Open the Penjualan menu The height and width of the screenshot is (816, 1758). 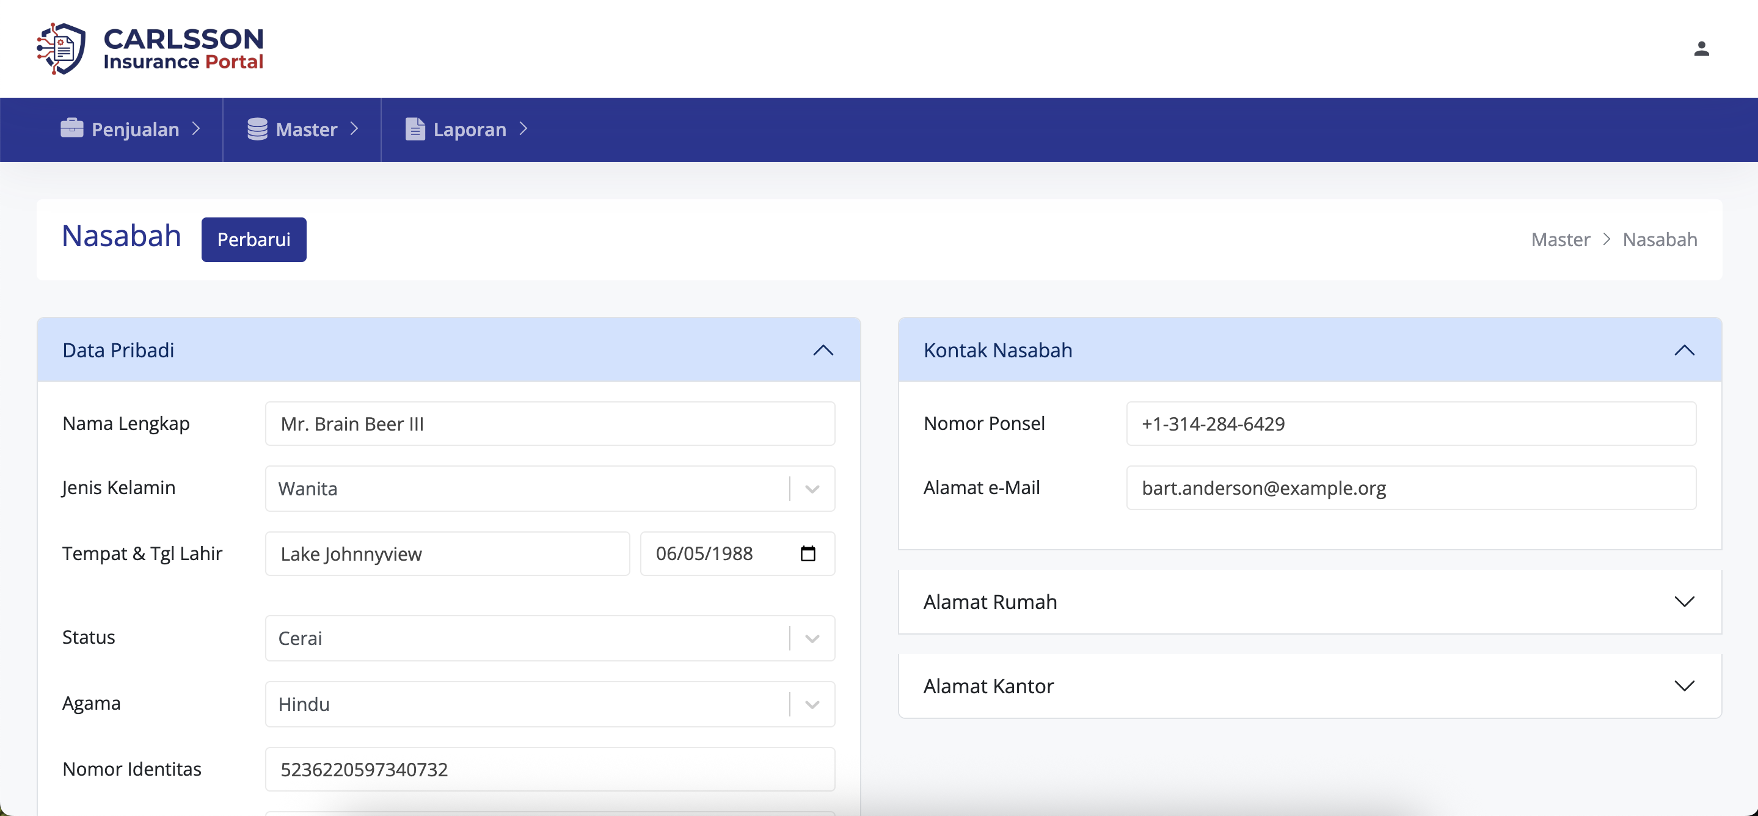pos(130,129)
